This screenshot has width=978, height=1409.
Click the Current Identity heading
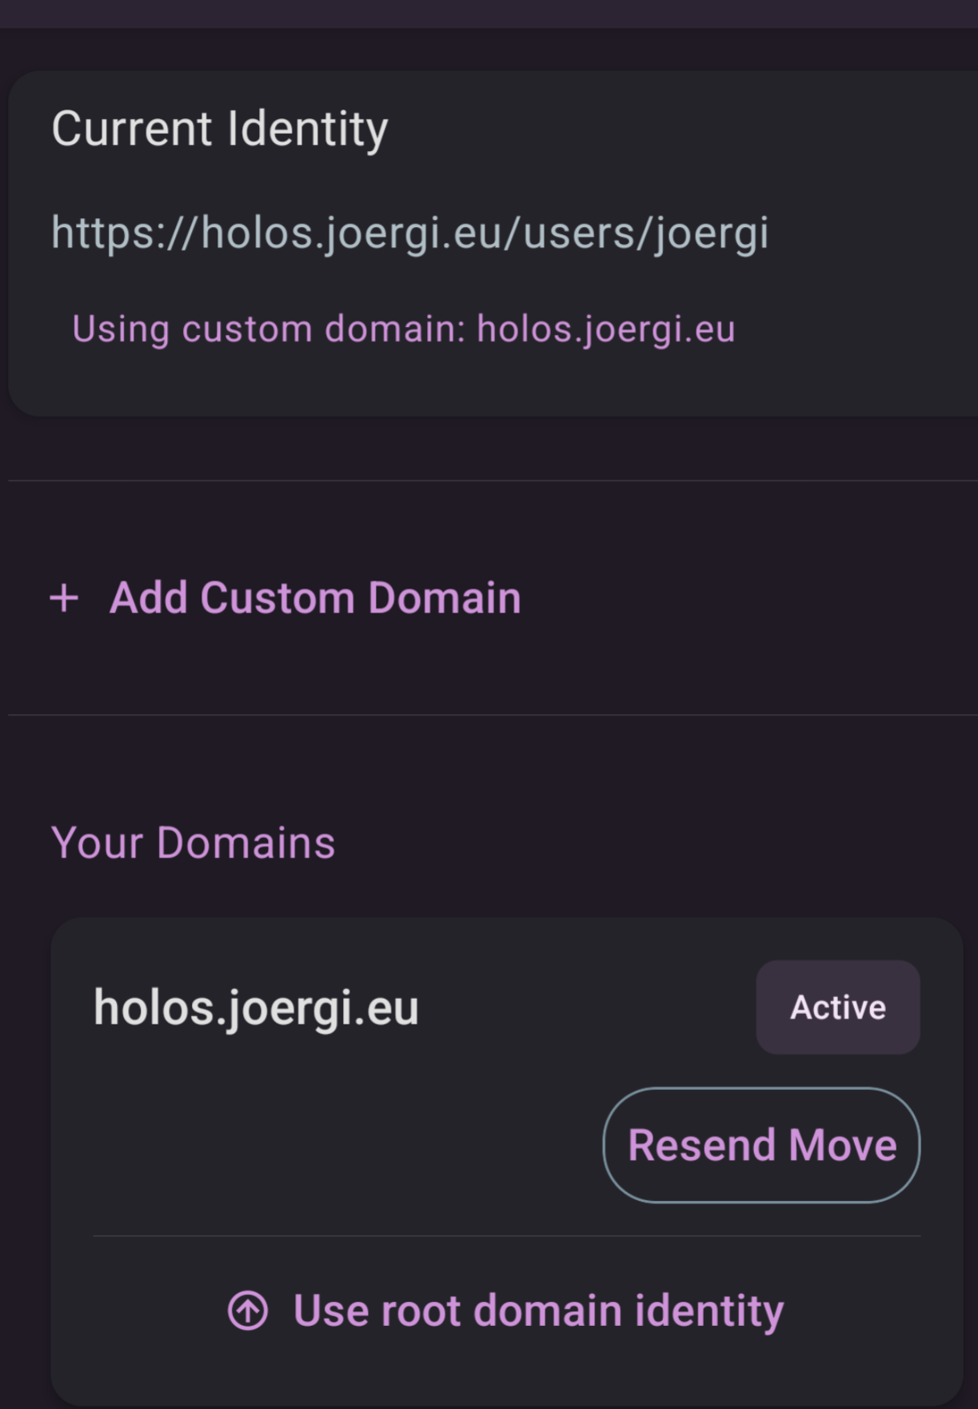[220, 130]
